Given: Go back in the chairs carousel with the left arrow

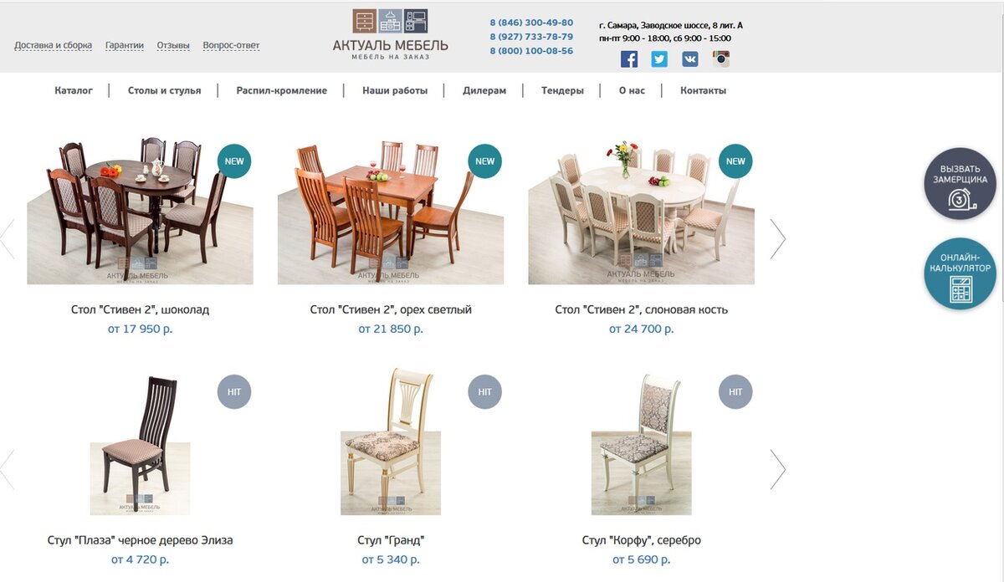Looking at the screenshot, I should tap(8, 469).
